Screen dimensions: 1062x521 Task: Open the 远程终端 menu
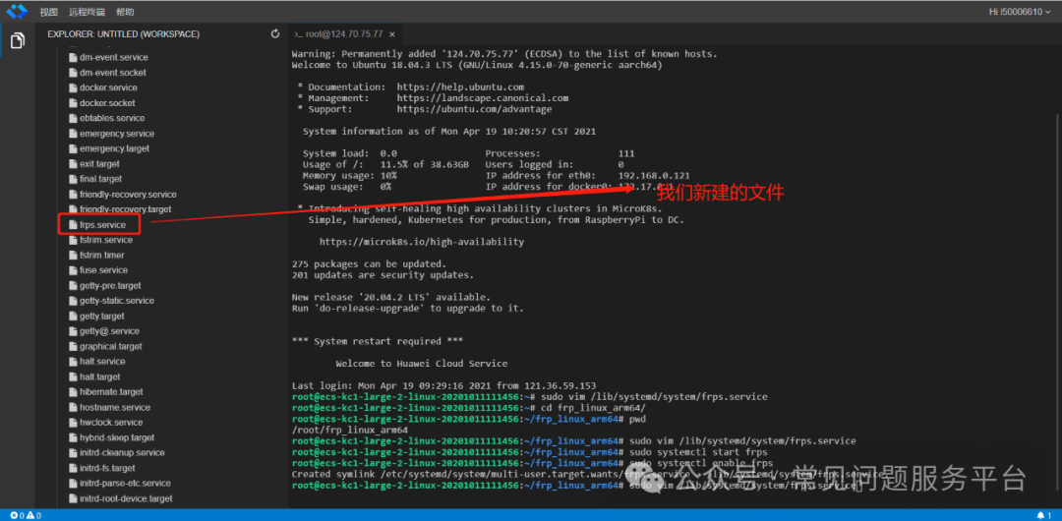(x=87, y=12)
